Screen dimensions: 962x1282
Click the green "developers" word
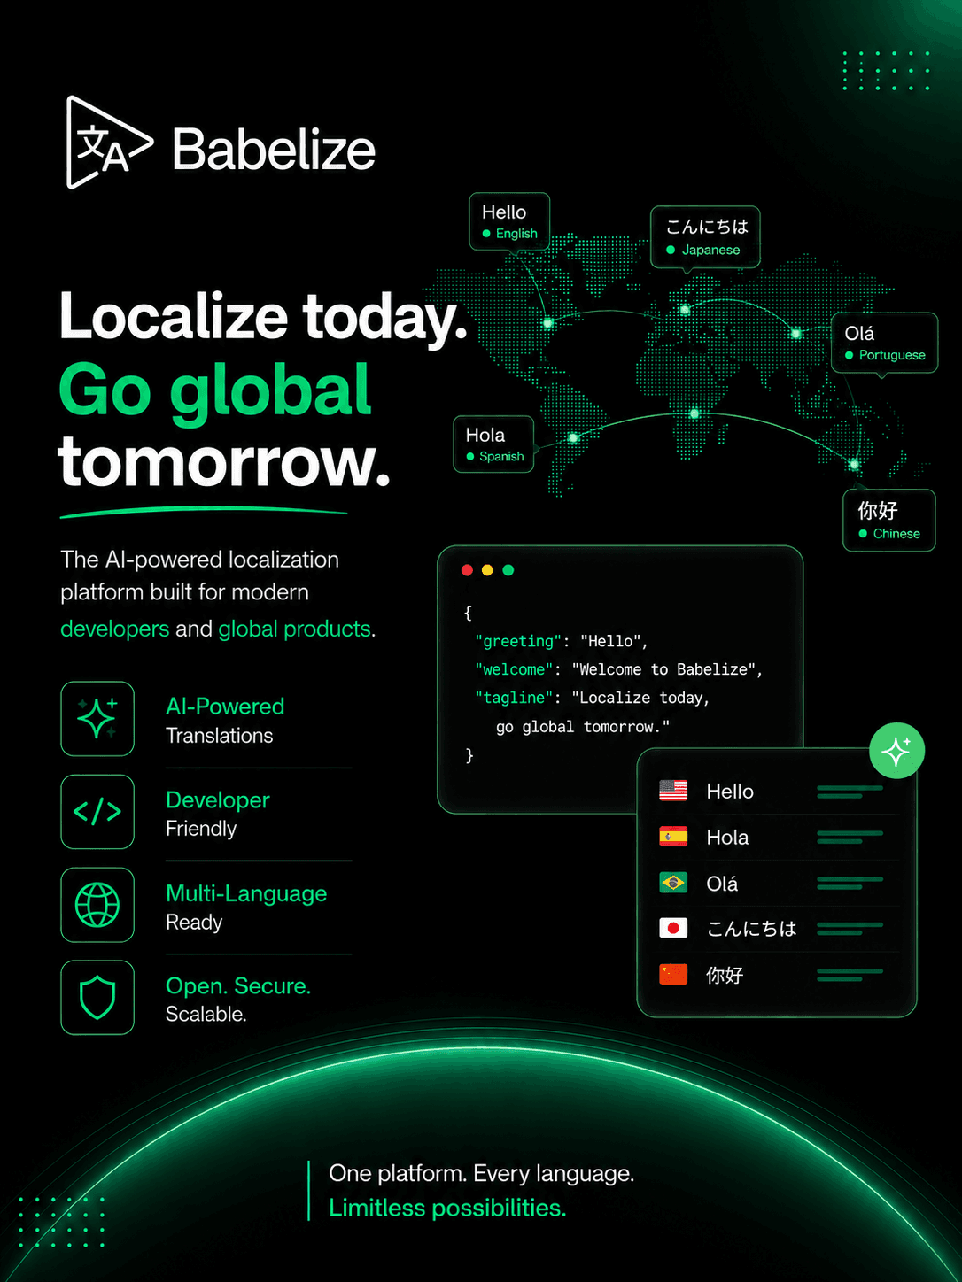pos(114,629)
